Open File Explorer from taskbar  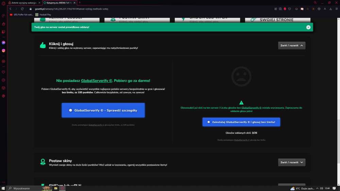[56, 188]
